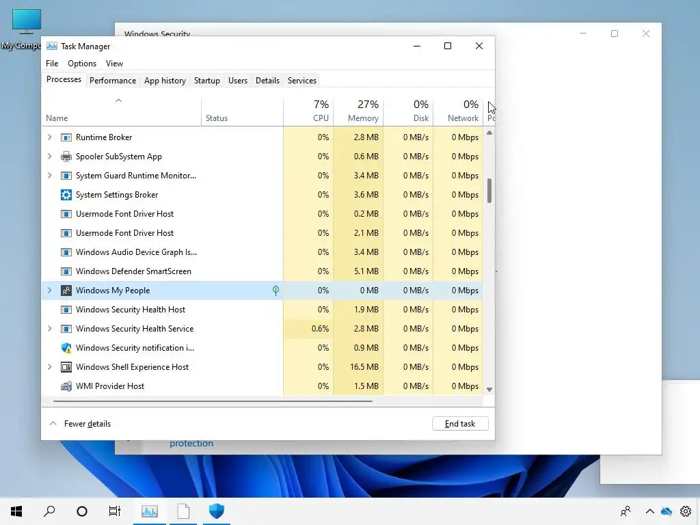Click the Windows Shell Experience Host icon

[x=66, y=367]
